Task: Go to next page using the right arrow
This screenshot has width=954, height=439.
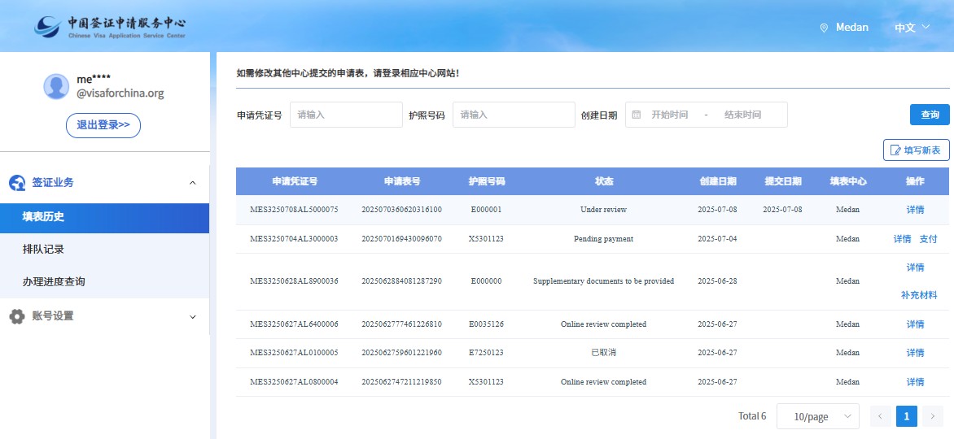Action: 932,416
